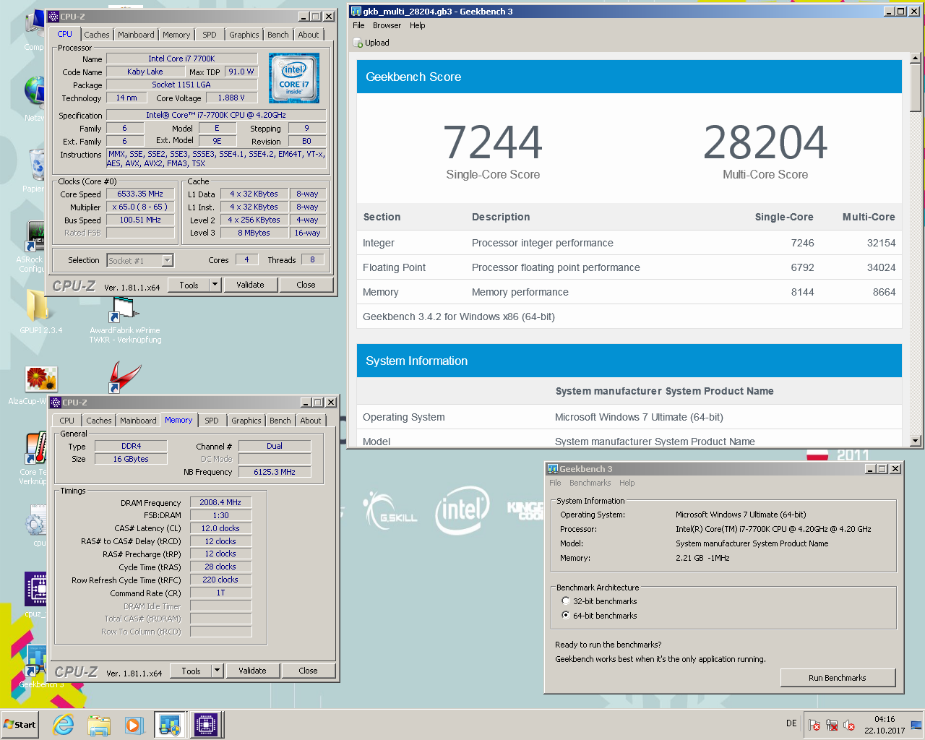Click the Windows Start button

coord(20,725)
